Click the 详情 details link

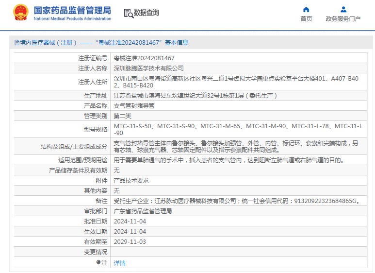(119, 263)
